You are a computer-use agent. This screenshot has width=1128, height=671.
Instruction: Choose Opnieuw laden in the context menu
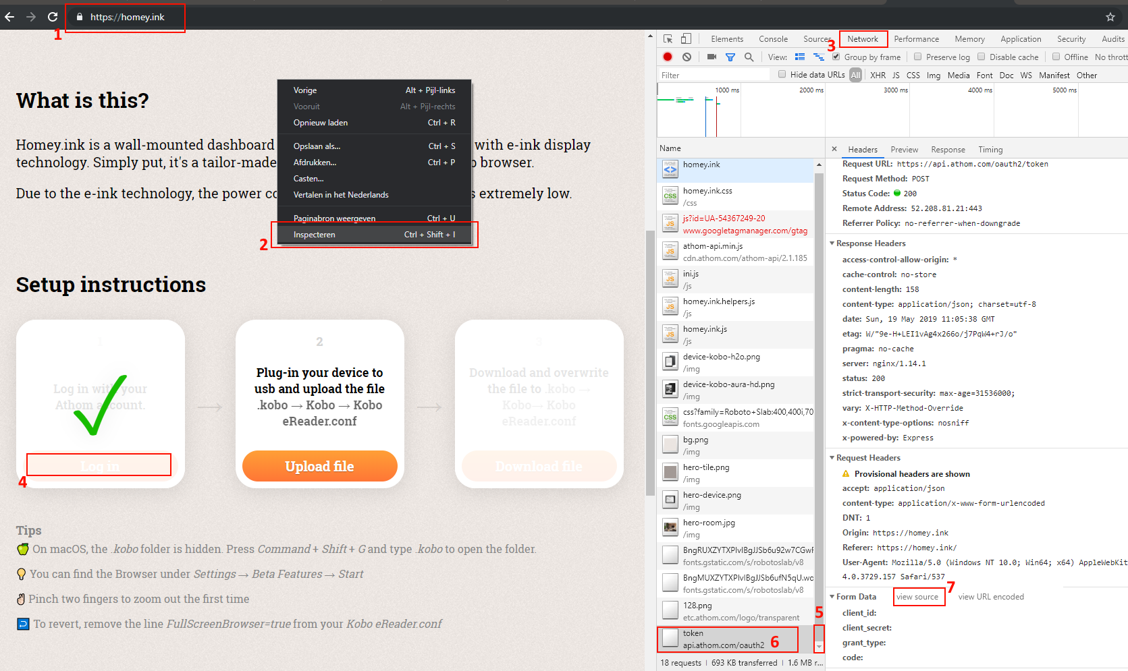(375, 123)
